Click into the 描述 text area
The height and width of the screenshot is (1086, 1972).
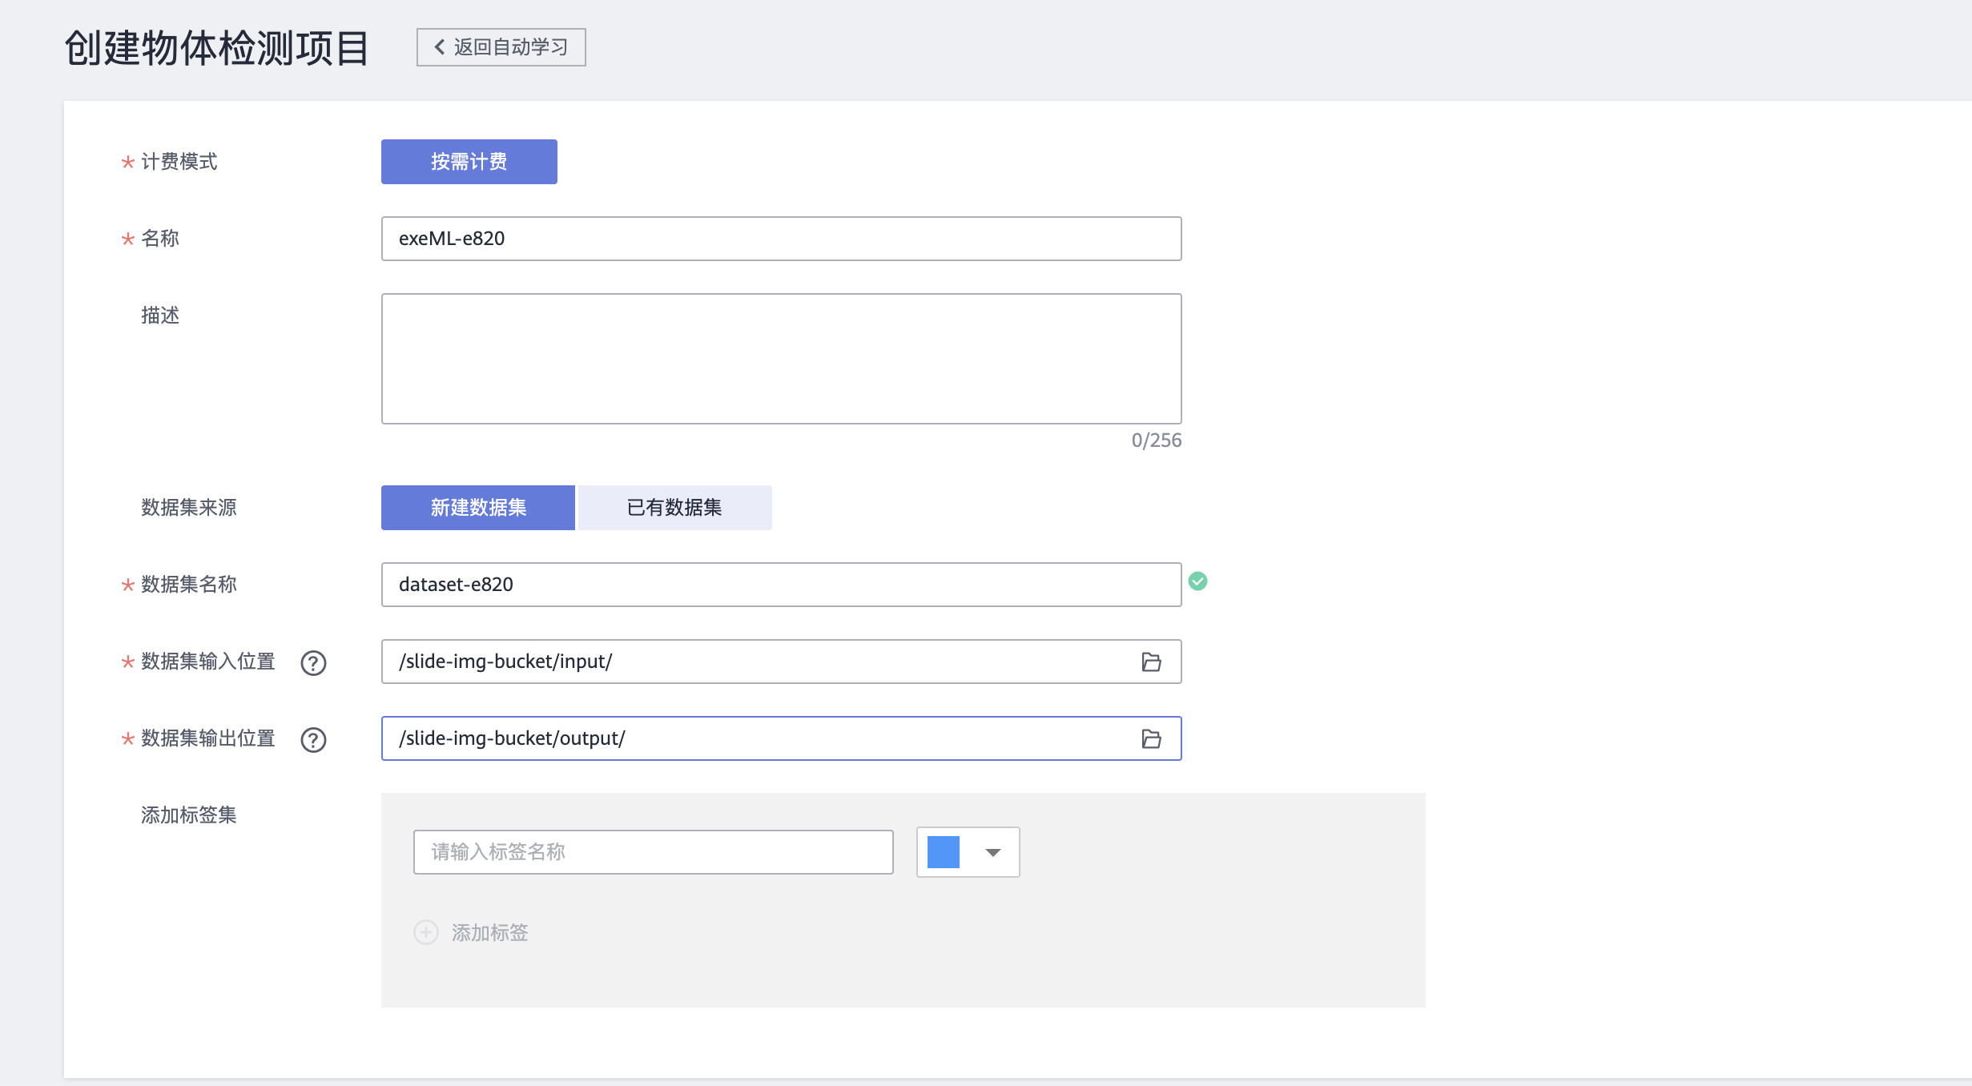coord(781,359)
